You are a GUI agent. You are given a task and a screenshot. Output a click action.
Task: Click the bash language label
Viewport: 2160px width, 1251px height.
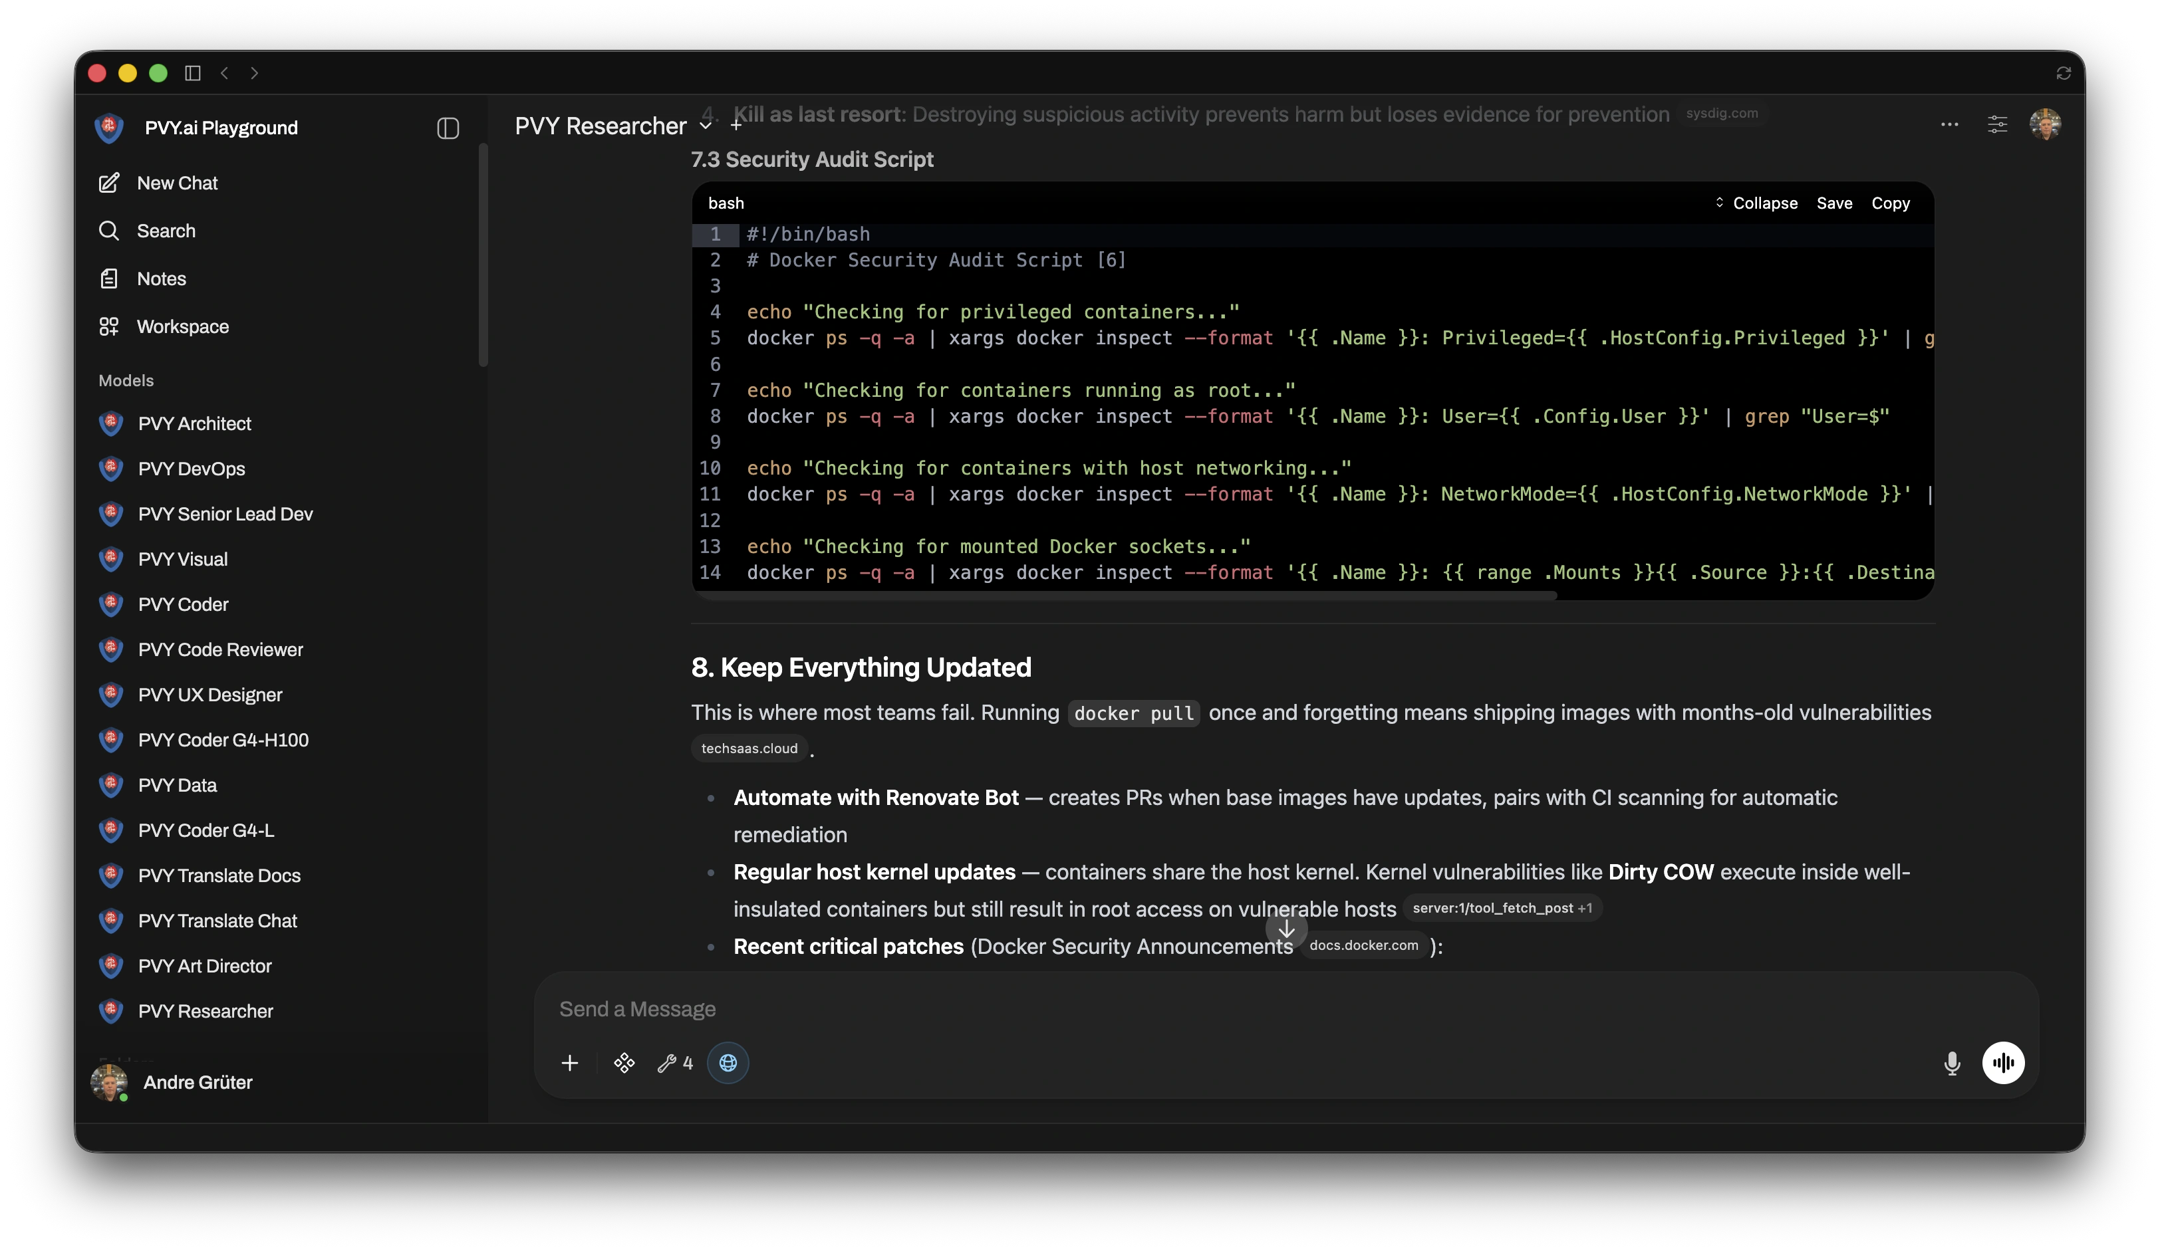(725, 203)
